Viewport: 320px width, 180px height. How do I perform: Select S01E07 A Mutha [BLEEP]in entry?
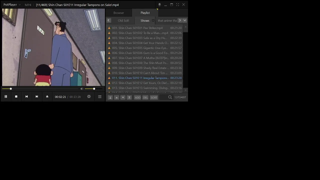pyautogui.click(x=145, y=58)
